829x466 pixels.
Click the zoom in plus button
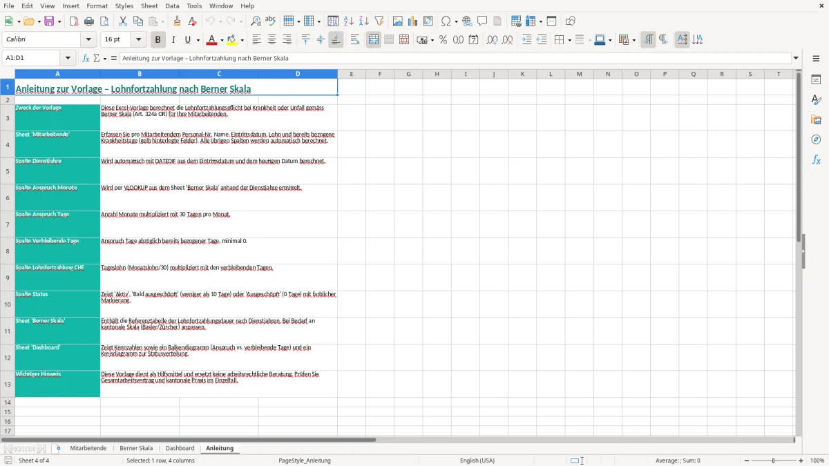click(x=801, y=460)
